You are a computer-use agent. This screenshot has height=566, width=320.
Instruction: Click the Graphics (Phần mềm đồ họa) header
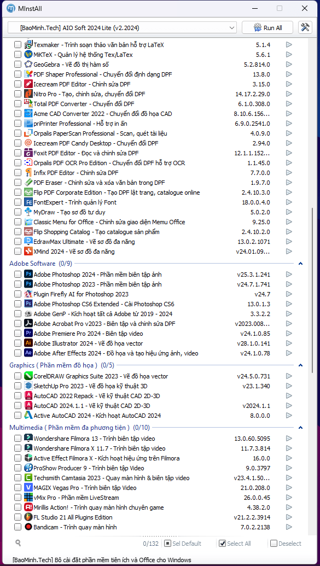62,365
